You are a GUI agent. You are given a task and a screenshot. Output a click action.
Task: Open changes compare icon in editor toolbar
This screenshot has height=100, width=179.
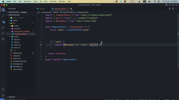(x=170, y=9)
